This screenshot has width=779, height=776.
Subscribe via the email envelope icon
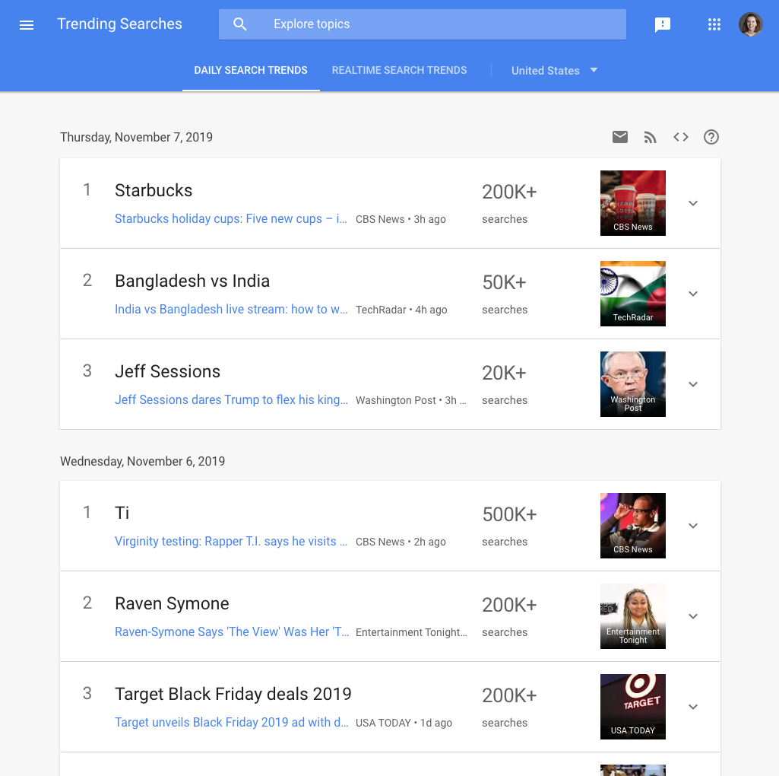tap(620, 137)
